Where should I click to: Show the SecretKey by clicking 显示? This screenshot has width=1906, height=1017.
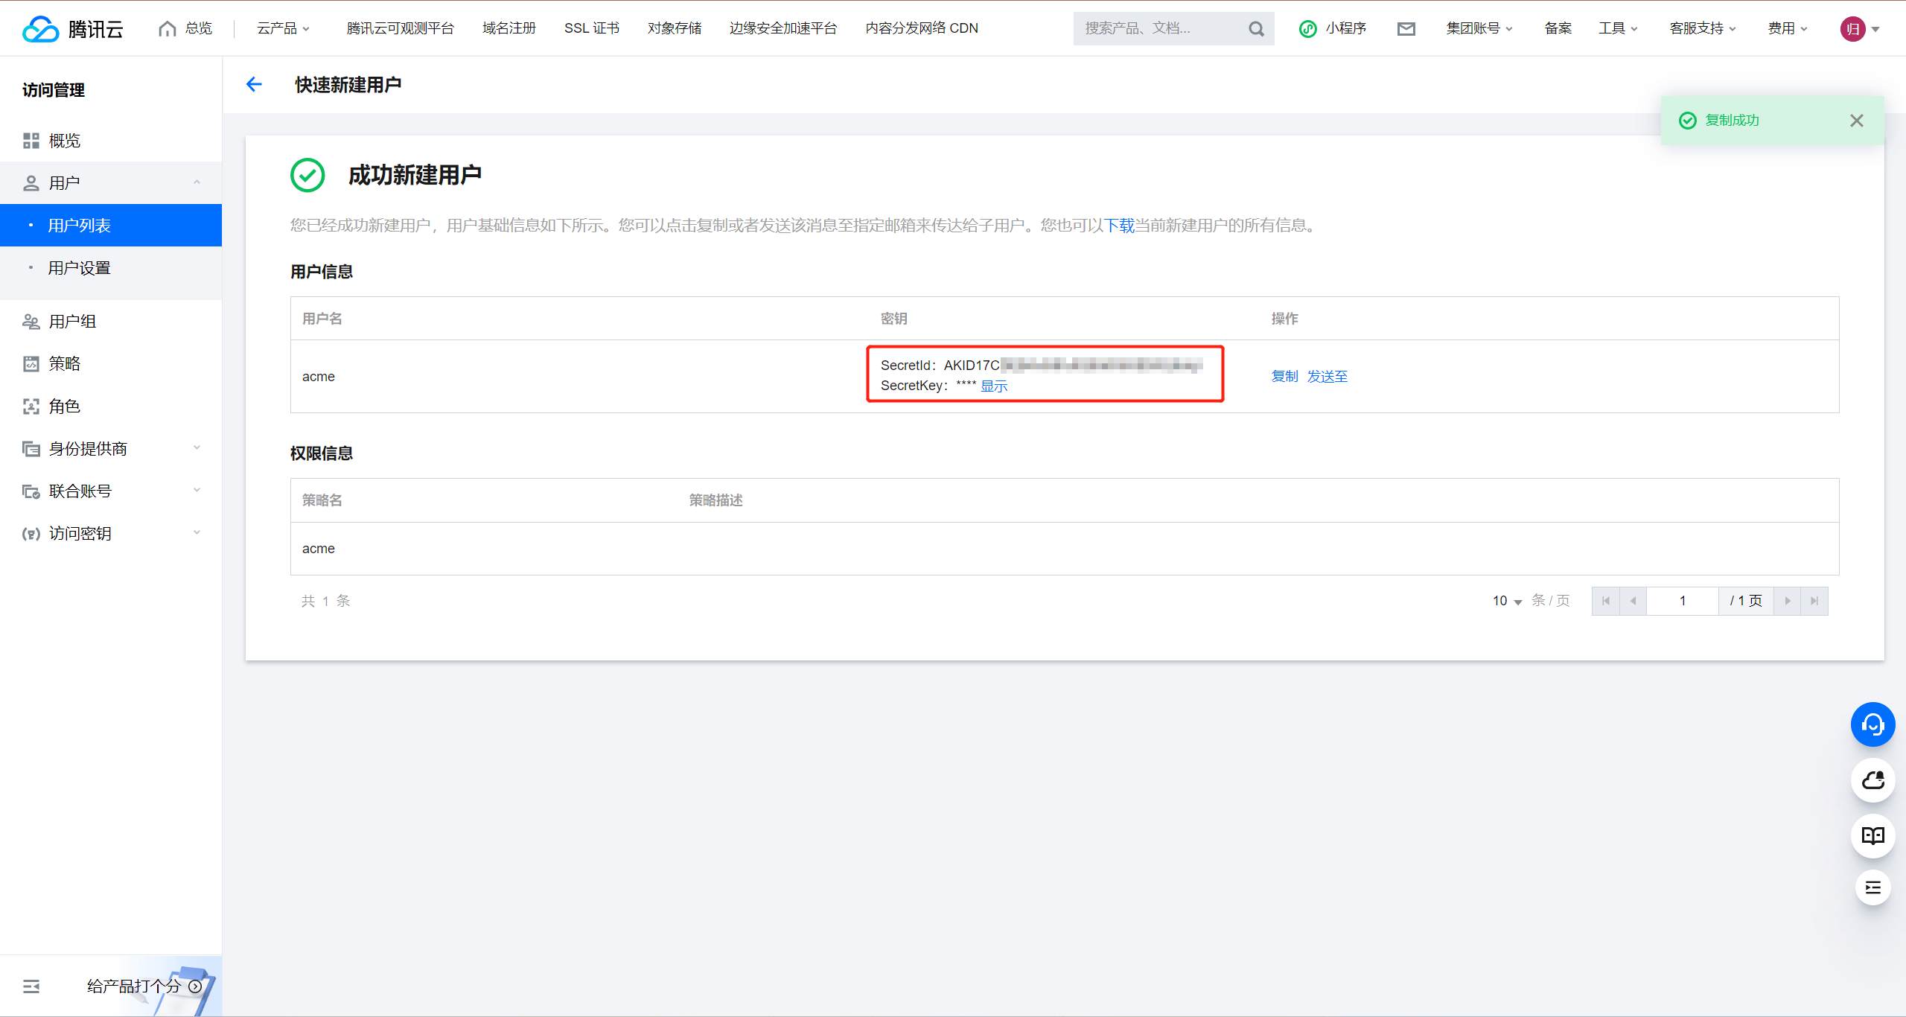click(x=993, y=386)
